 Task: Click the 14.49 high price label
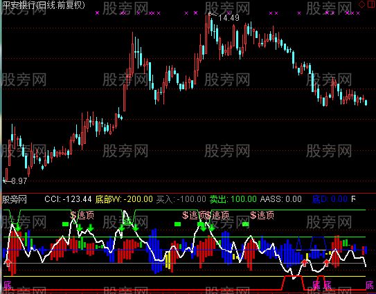[229, 18]
